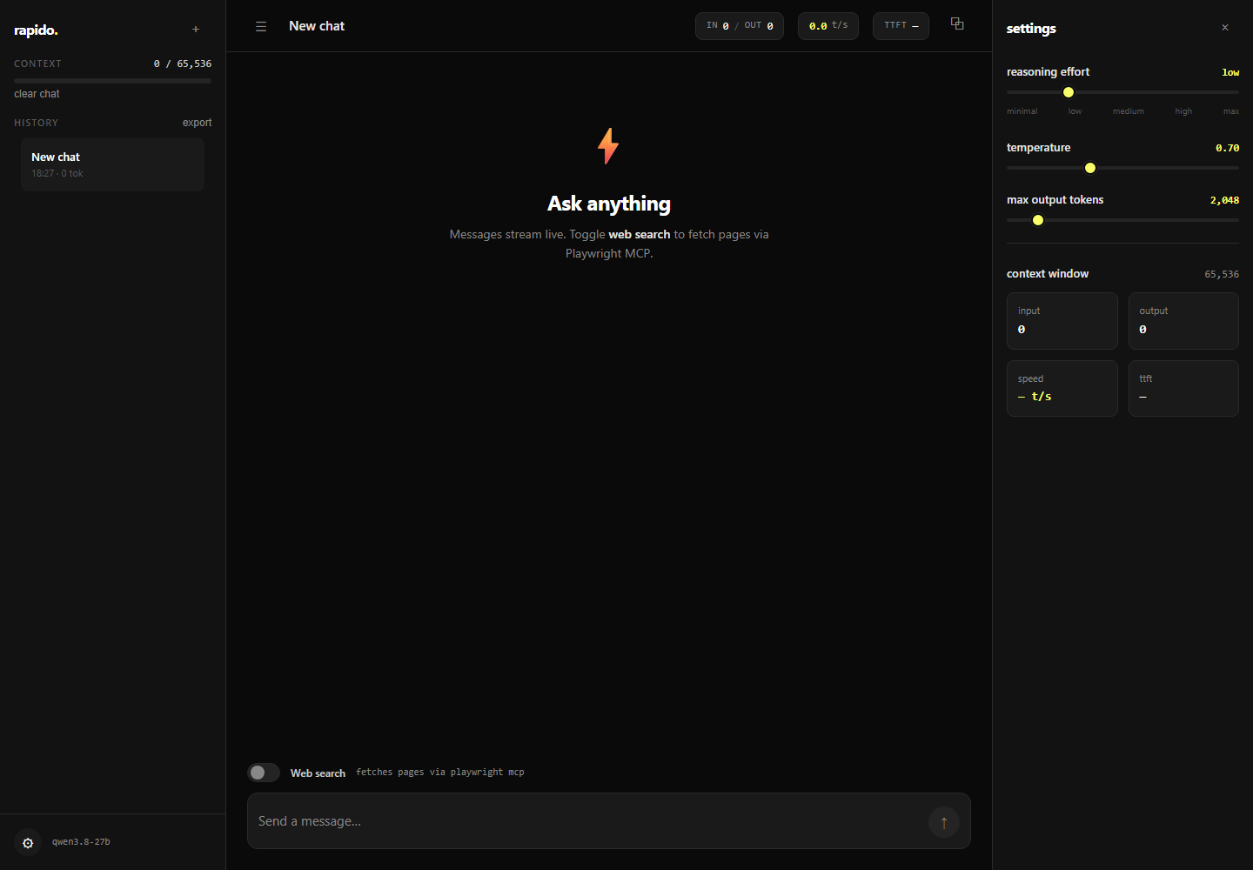Viewport: 1253px width, 870px height.
Task: Click clear chat link
Action: (37, 94)
